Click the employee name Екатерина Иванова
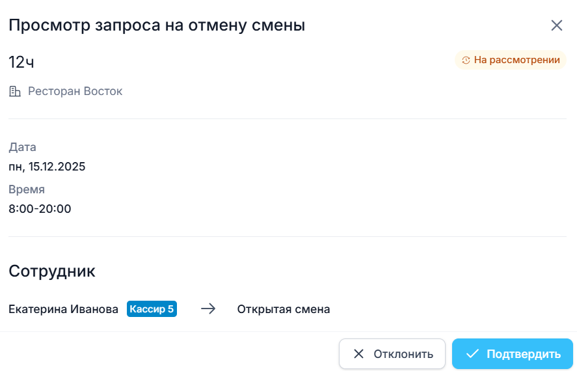The width and height of the screenshot is (577, 371). click(x=64, y=309)
